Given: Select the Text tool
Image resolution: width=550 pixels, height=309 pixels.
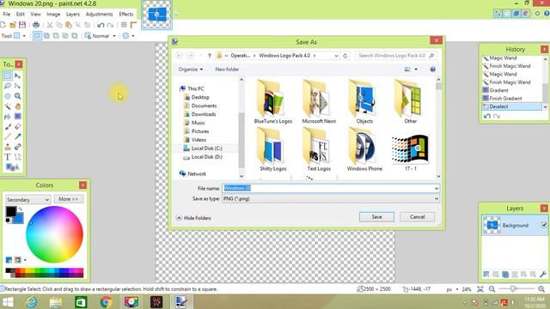Looking at the screenshot, I should [8, 157].
